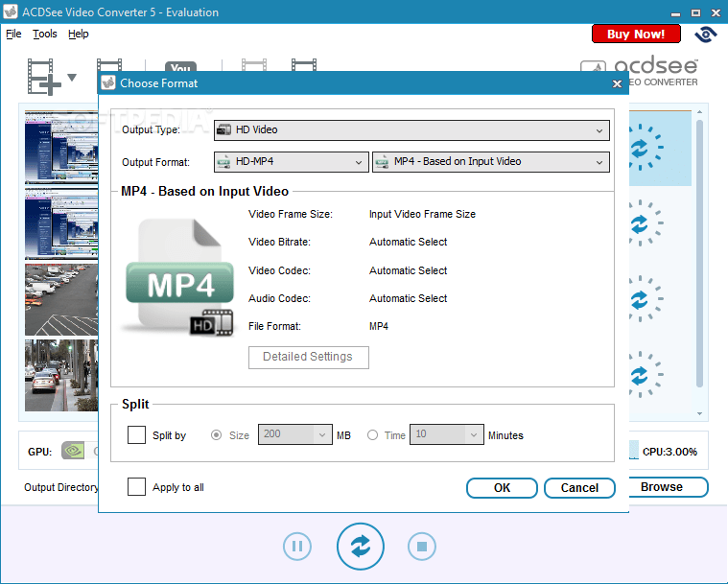Open the add-video dropdown arrow
Screen dimensions: 728x584
pos(72,77)
